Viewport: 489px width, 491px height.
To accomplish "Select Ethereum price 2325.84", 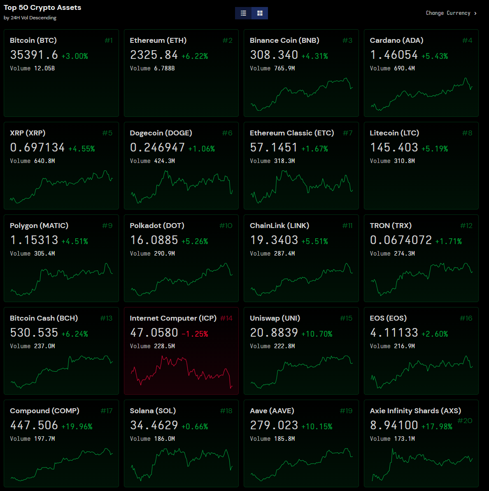I will [x=154, y=55].
